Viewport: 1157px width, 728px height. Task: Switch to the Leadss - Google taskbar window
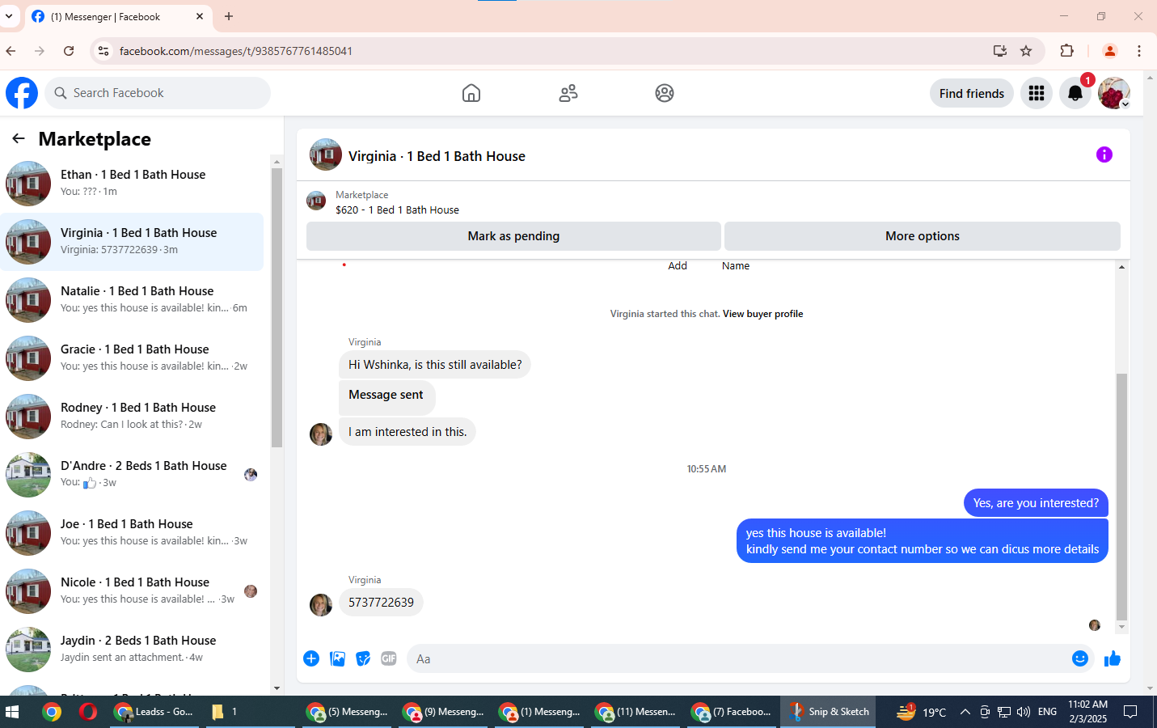tap(154, 712)
